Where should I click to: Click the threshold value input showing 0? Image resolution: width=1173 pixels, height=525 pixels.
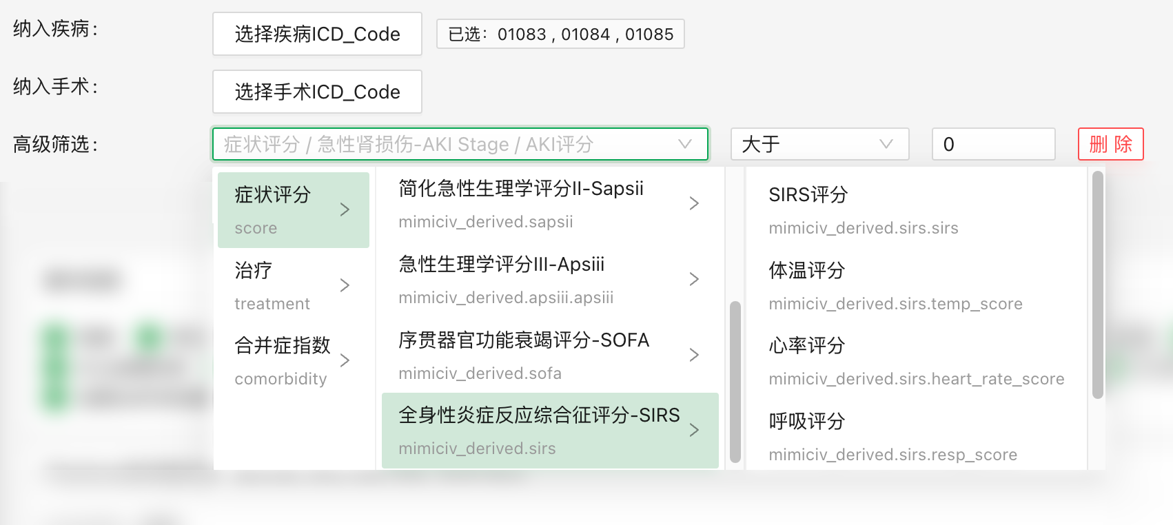click(993, 144)
